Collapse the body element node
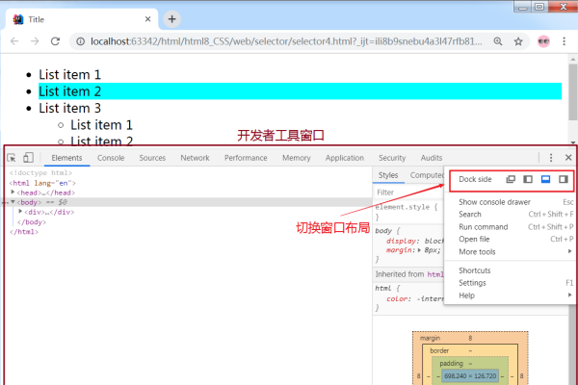The height and width of the screenshot is (385, 578). pyautogui.click(x=13, y=202)
